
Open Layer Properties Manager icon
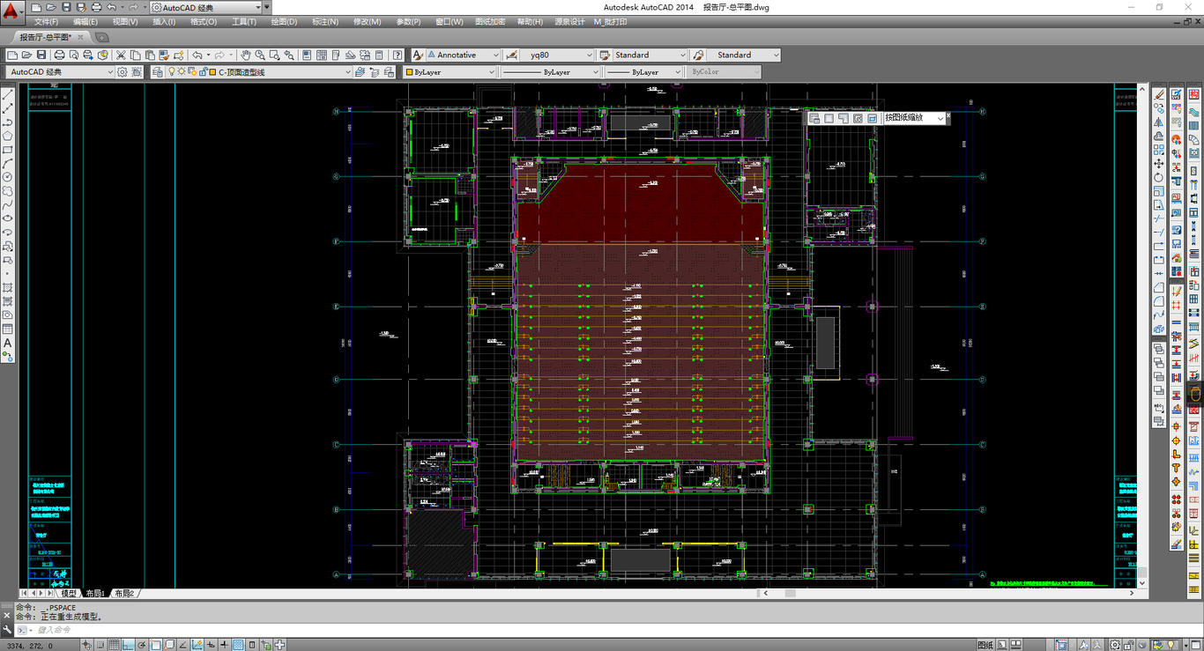(x=157, y=72)
